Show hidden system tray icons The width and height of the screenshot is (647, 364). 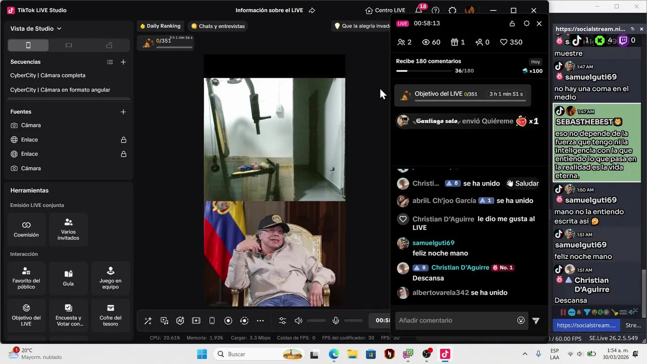[x=525, y=354]
